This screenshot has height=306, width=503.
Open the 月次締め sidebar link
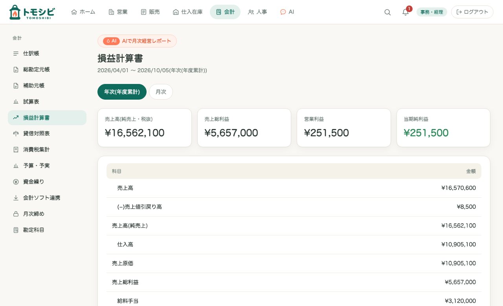(x=47, y=214)
